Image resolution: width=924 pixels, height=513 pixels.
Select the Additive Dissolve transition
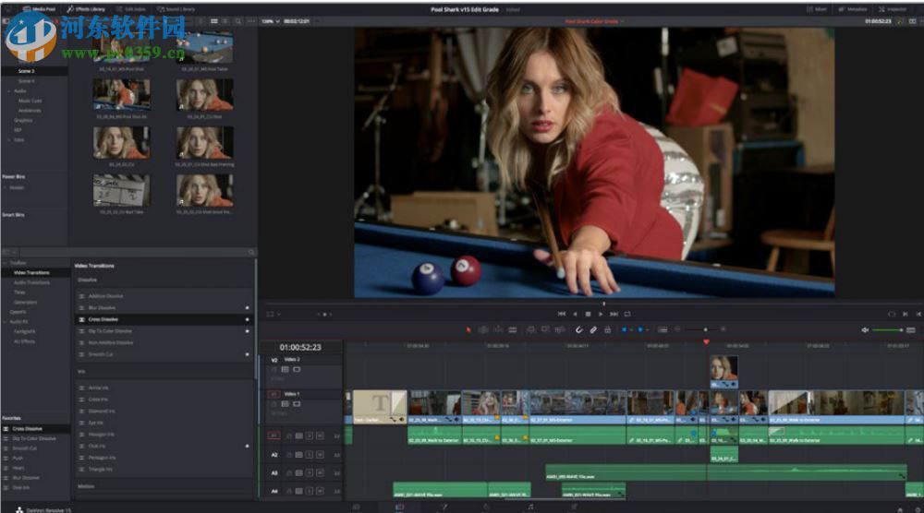pyautogui.click(x=164, y=296)
